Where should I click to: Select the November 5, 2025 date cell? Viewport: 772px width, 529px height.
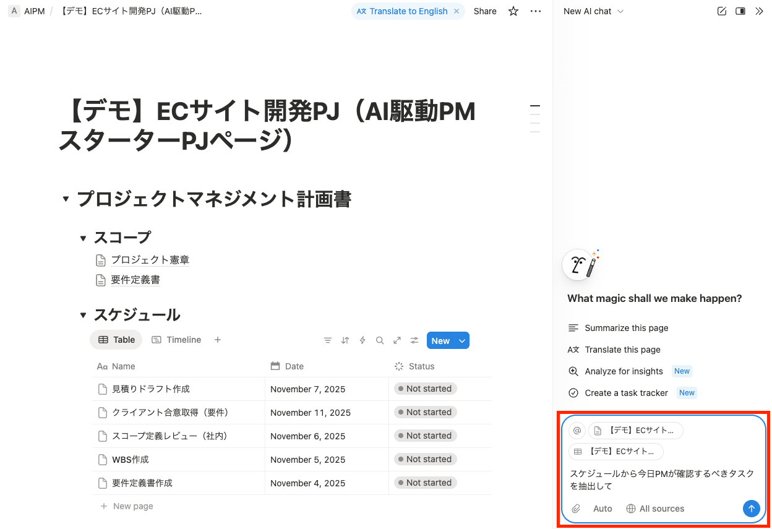click(327, 460)
